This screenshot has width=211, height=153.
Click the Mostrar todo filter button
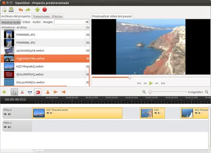tap(11, 22)
